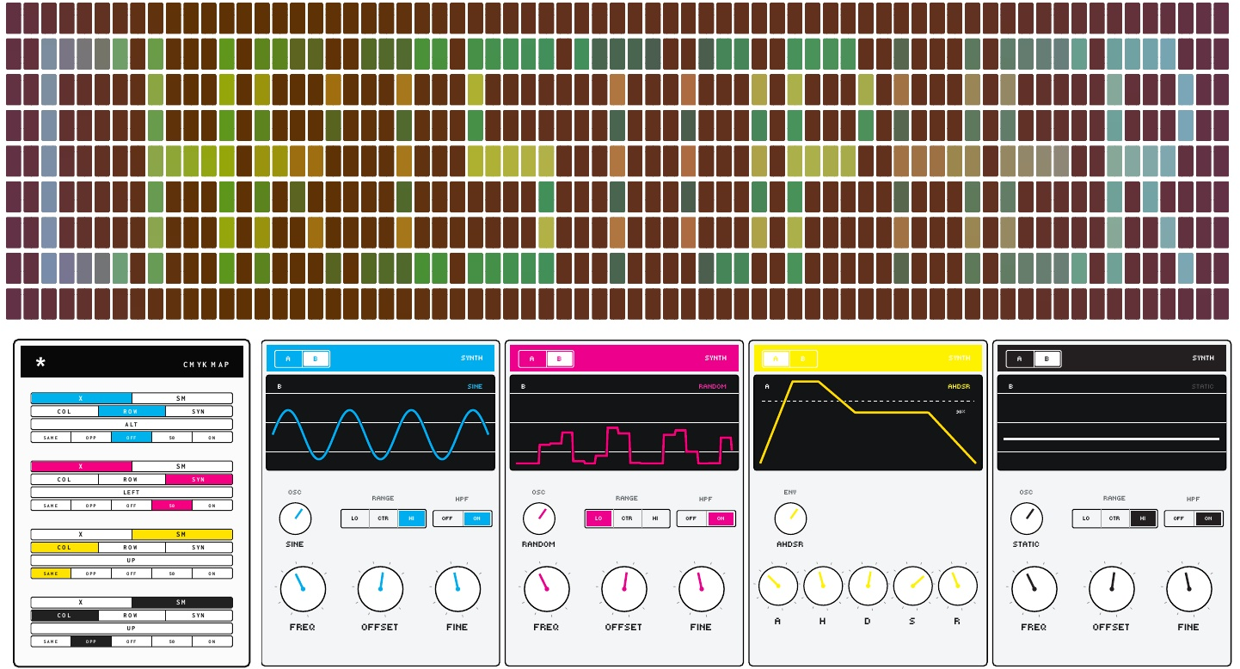
Task: Select SM in the magenta map section
Action: click(182, 466)
